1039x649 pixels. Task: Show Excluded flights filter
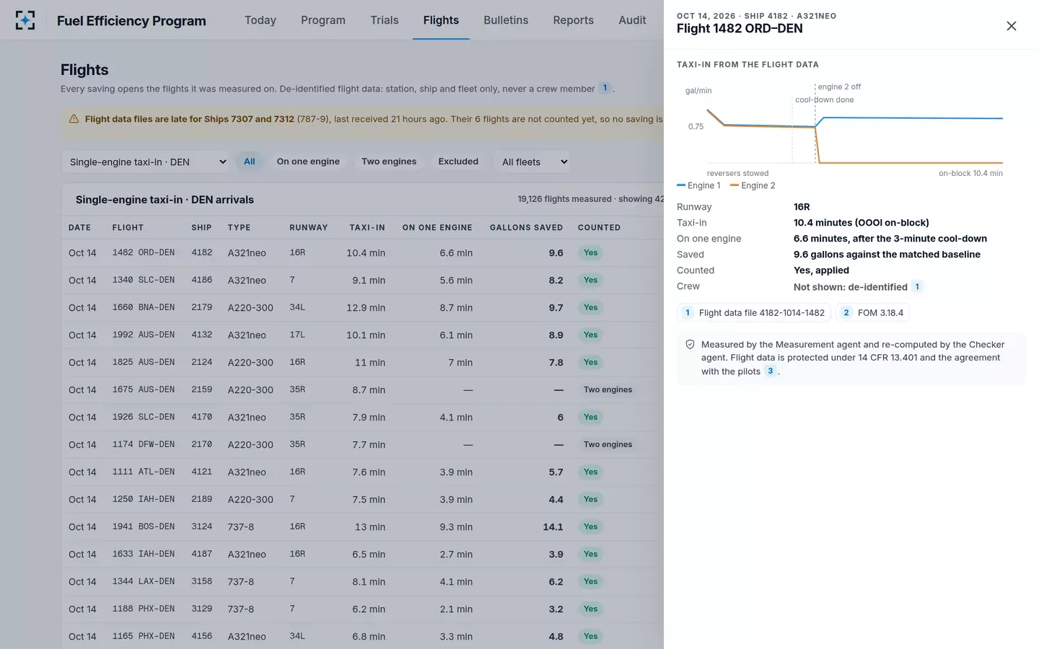point(458,162)
